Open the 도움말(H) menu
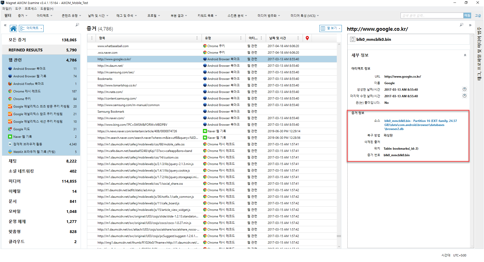Viewport: 484px width, 262px height. tap(47, 9)
